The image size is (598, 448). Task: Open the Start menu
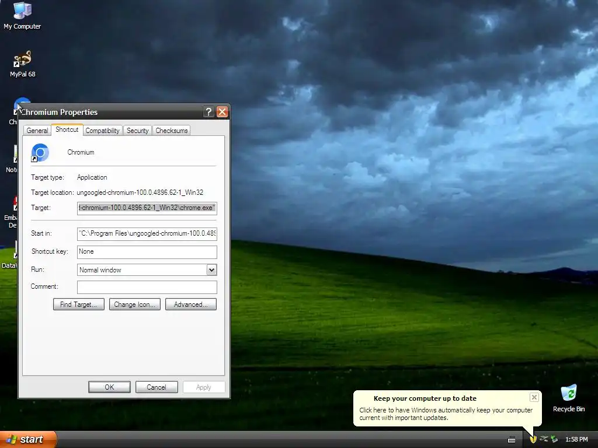(28, 439)
